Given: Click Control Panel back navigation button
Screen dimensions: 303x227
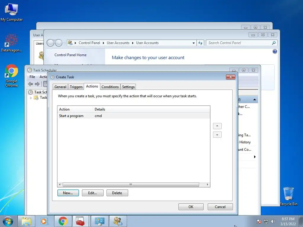Looking at the screenshot, I should (50, 43).
